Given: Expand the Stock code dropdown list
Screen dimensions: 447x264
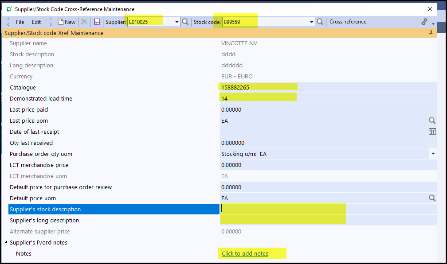Looking at the screenshot, I should [x=311, y=22].
